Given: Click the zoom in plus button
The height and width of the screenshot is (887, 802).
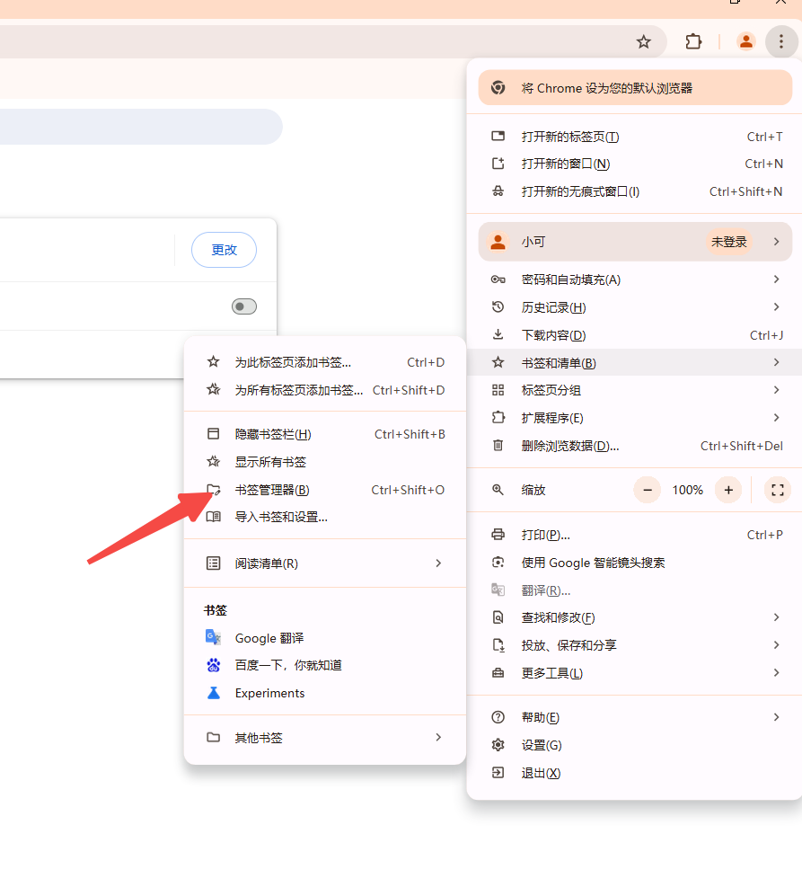Looking at the screenshot, I should pyautogui.click(x=728, y=490).
